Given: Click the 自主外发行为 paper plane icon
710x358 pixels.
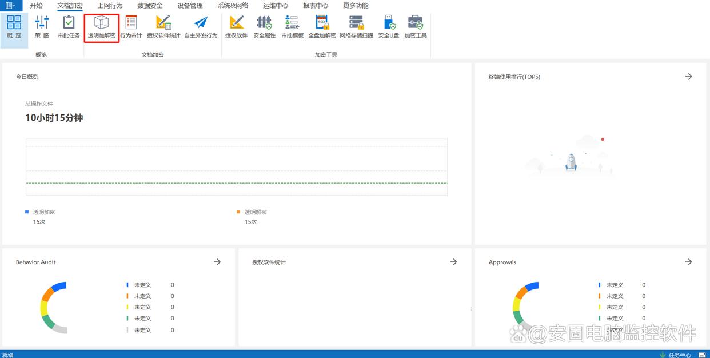Looking at the screenshot, I should pos(201,27).
